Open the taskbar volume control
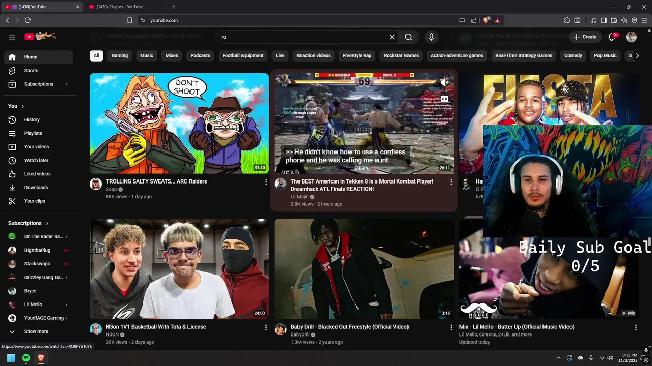The height and width of the screenshot is (366, 652). click(610, 358)
